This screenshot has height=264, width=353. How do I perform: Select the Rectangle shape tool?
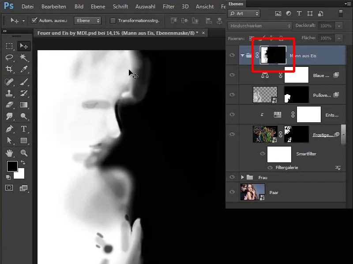[x=24, y=140]
